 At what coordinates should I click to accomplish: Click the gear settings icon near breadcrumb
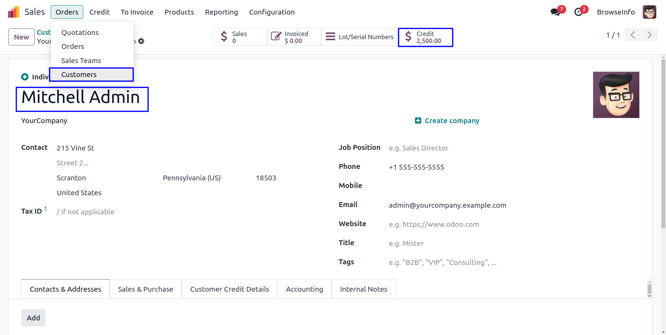click(141, 41)
